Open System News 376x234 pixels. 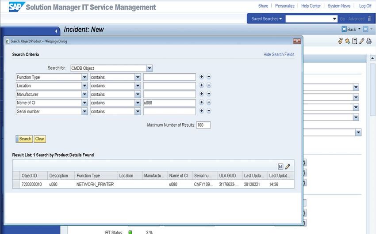point(339,6)
